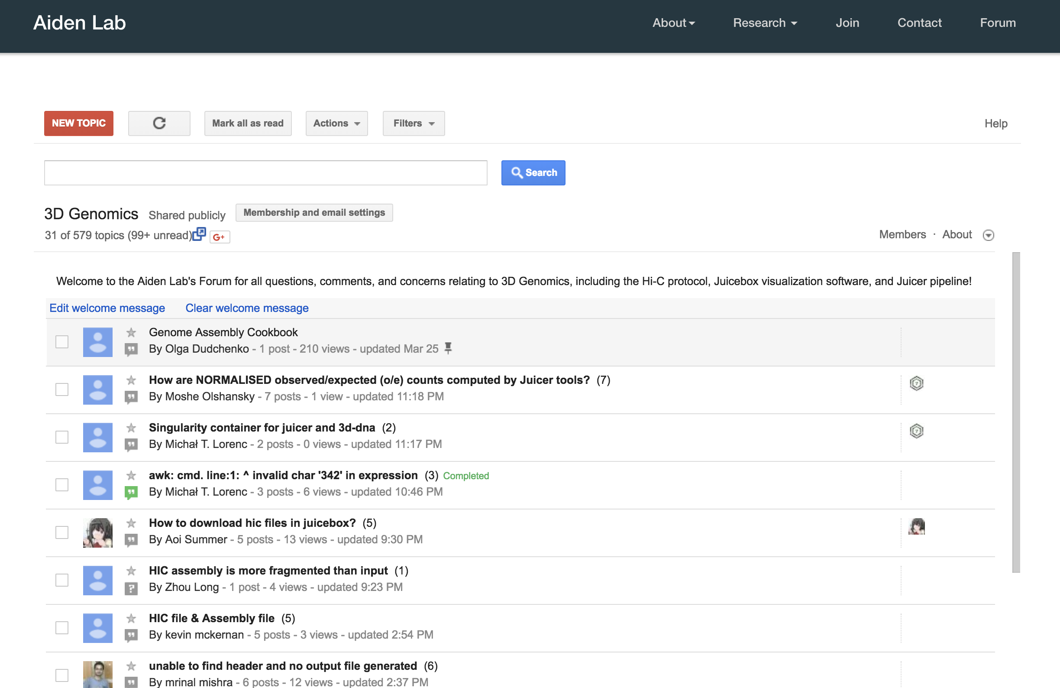Star the 'How to download hic files' topic
The image size is (1060, 688).
(x=131, y=523)
